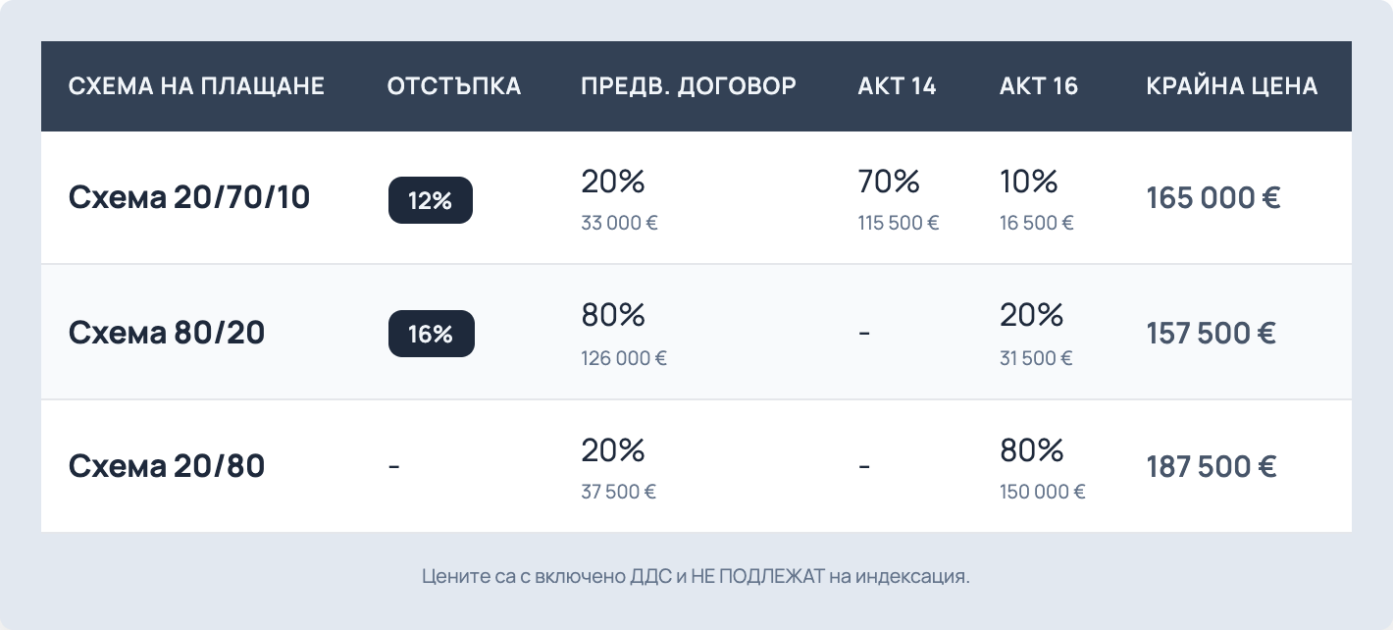Click the ПРЕДВ. ДОГОВОР column header

pos(689,86)
